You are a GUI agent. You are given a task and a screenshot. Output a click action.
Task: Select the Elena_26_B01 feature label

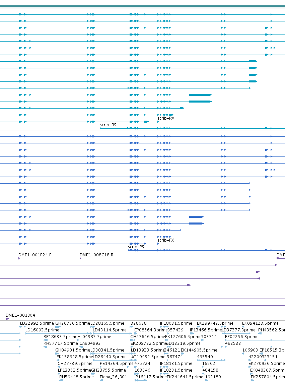pos(114,377)
